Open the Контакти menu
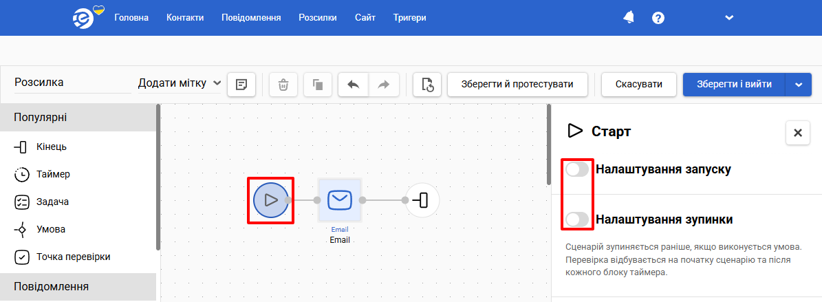The width and height of the screenshot is (822, 302). coord(185,18)
